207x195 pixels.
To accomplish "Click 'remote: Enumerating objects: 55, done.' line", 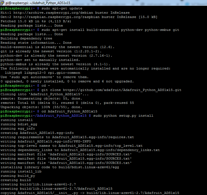I will tap(41, 98).
